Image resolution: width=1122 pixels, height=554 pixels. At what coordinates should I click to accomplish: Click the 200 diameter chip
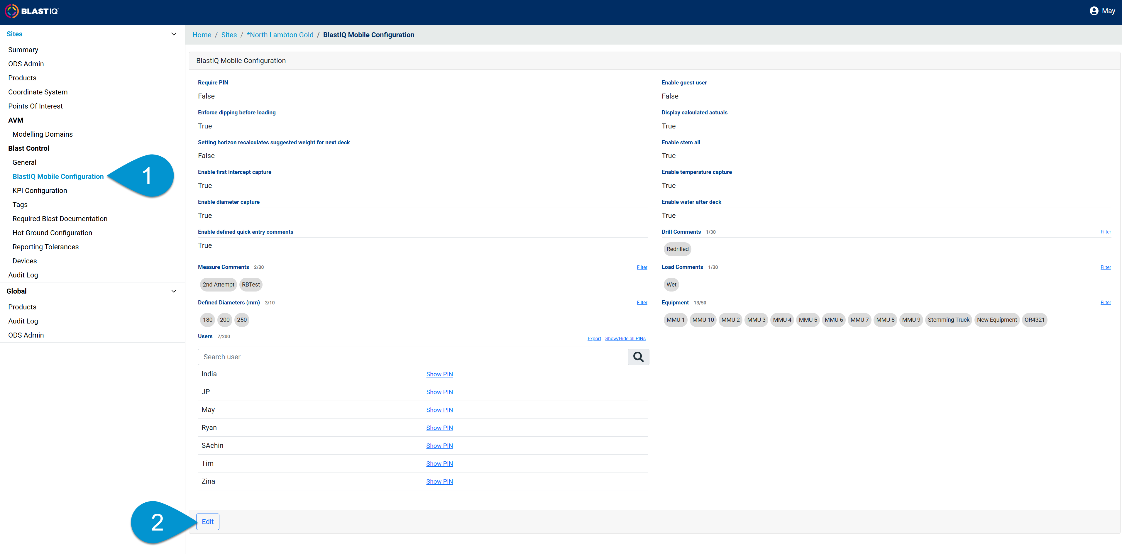point(225,320)
